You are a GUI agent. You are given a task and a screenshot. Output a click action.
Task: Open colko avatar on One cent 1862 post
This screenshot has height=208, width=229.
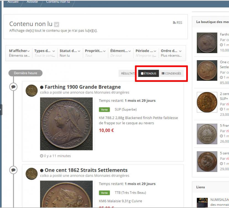31,174
